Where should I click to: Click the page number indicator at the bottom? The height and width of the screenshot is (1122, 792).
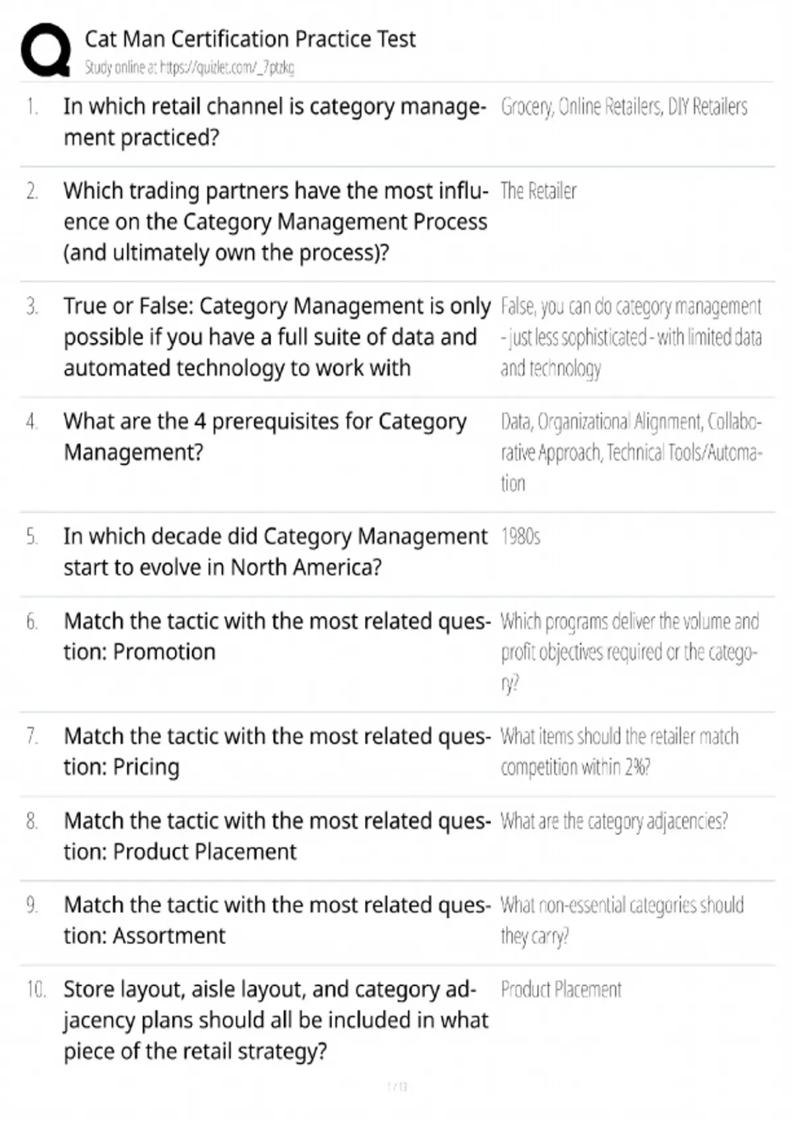point(397,1086)
